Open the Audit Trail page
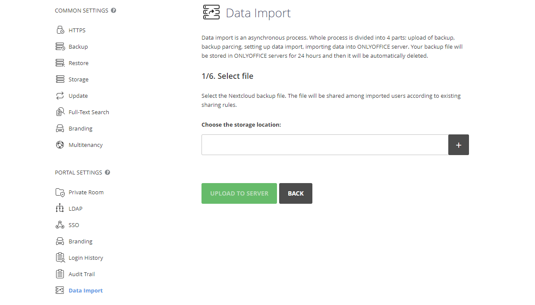This screenshot has width=535, height=305. (82, 274)
